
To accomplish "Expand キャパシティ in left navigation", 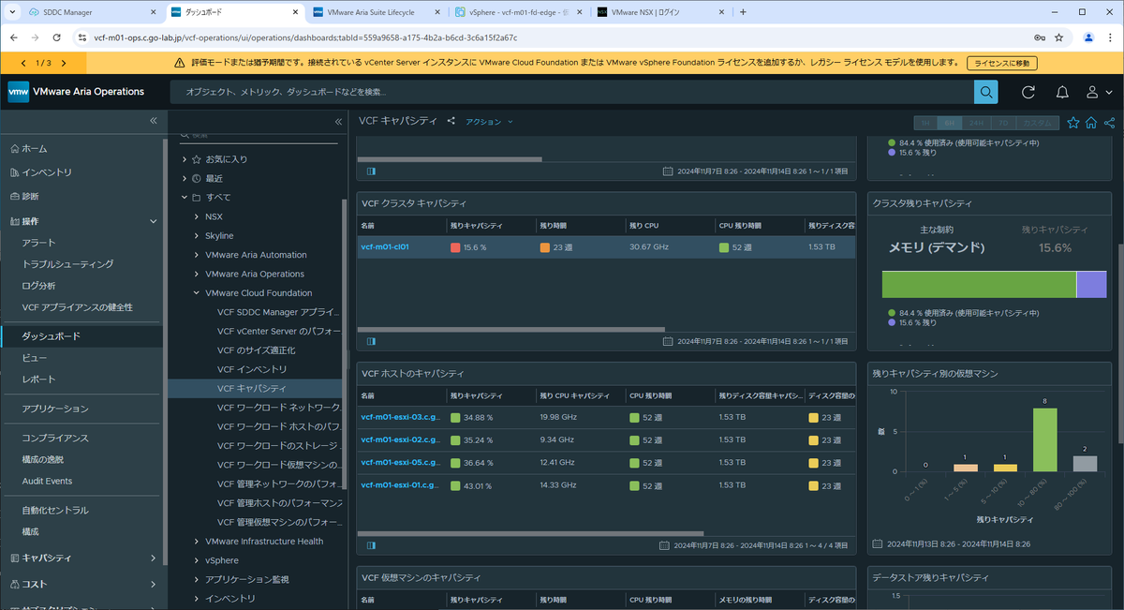I will (x=153, y=558).
